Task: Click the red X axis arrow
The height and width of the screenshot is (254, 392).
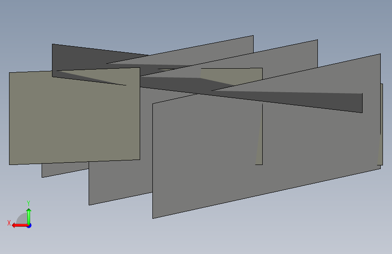Action: (19, 226)
